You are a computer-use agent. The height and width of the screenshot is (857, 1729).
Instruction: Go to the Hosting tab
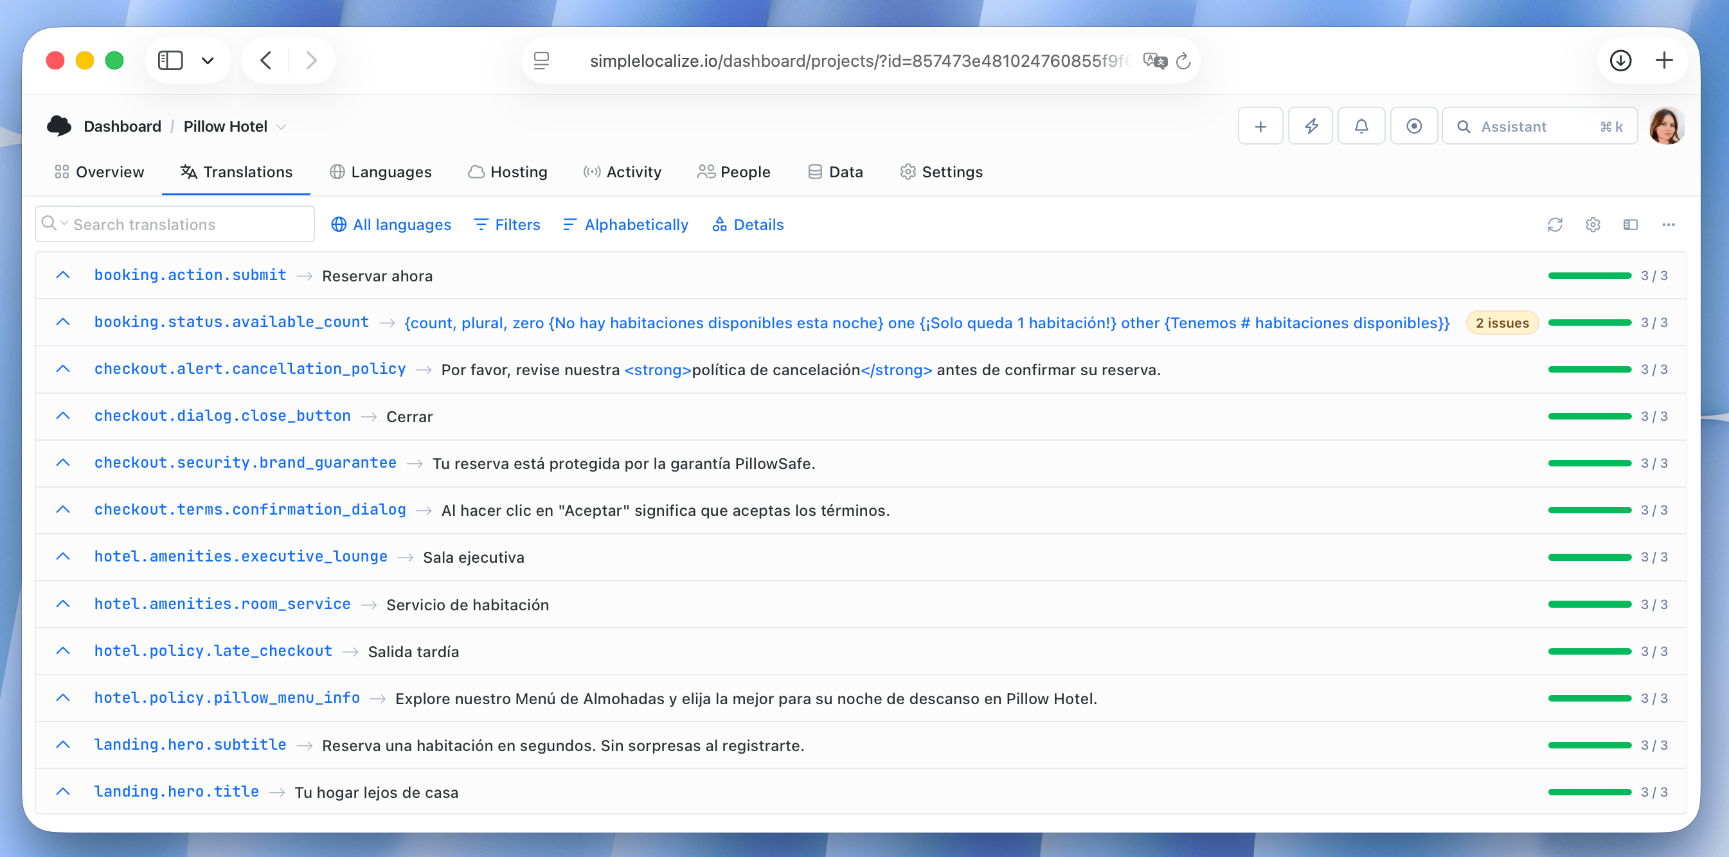click(x=507, y=172)
